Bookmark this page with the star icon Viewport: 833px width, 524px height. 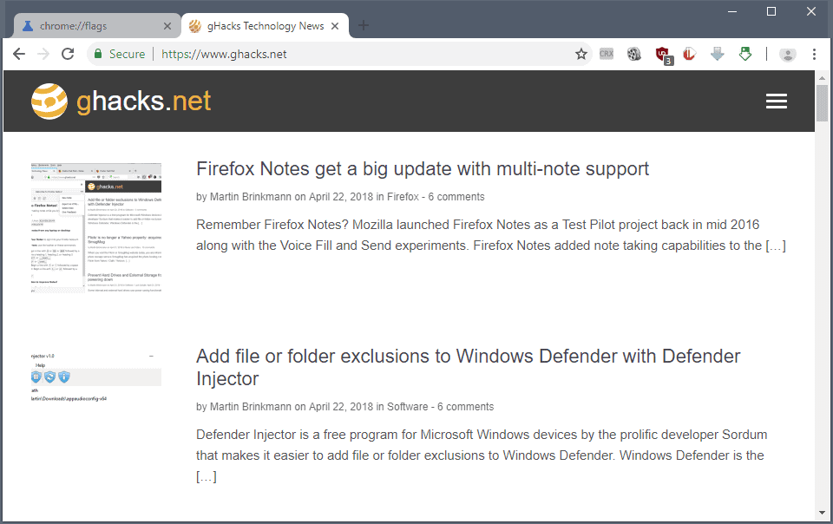pos(581,54)
